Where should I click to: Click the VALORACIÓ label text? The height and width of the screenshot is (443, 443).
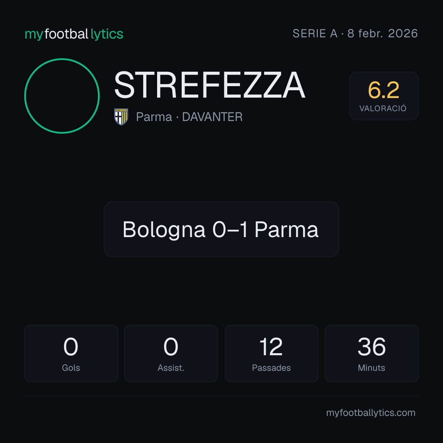tap(383, 108)
